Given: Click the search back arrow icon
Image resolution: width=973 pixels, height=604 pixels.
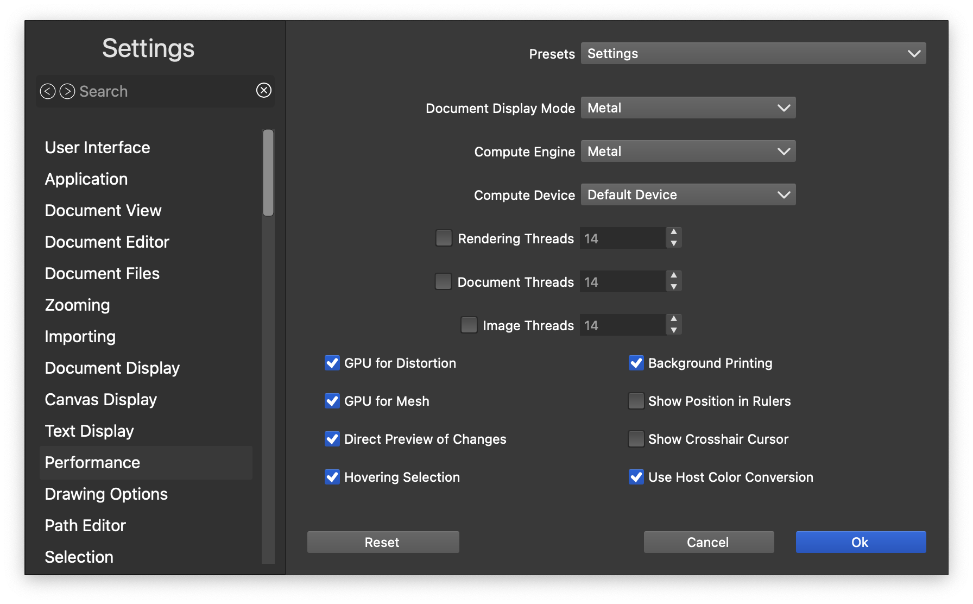Looking at the screenshot, I should click(x=48, y=91).
